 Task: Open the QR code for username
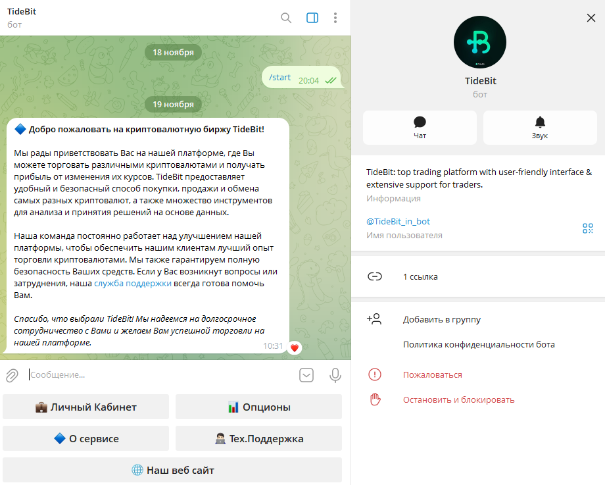(x=588, y=228)
